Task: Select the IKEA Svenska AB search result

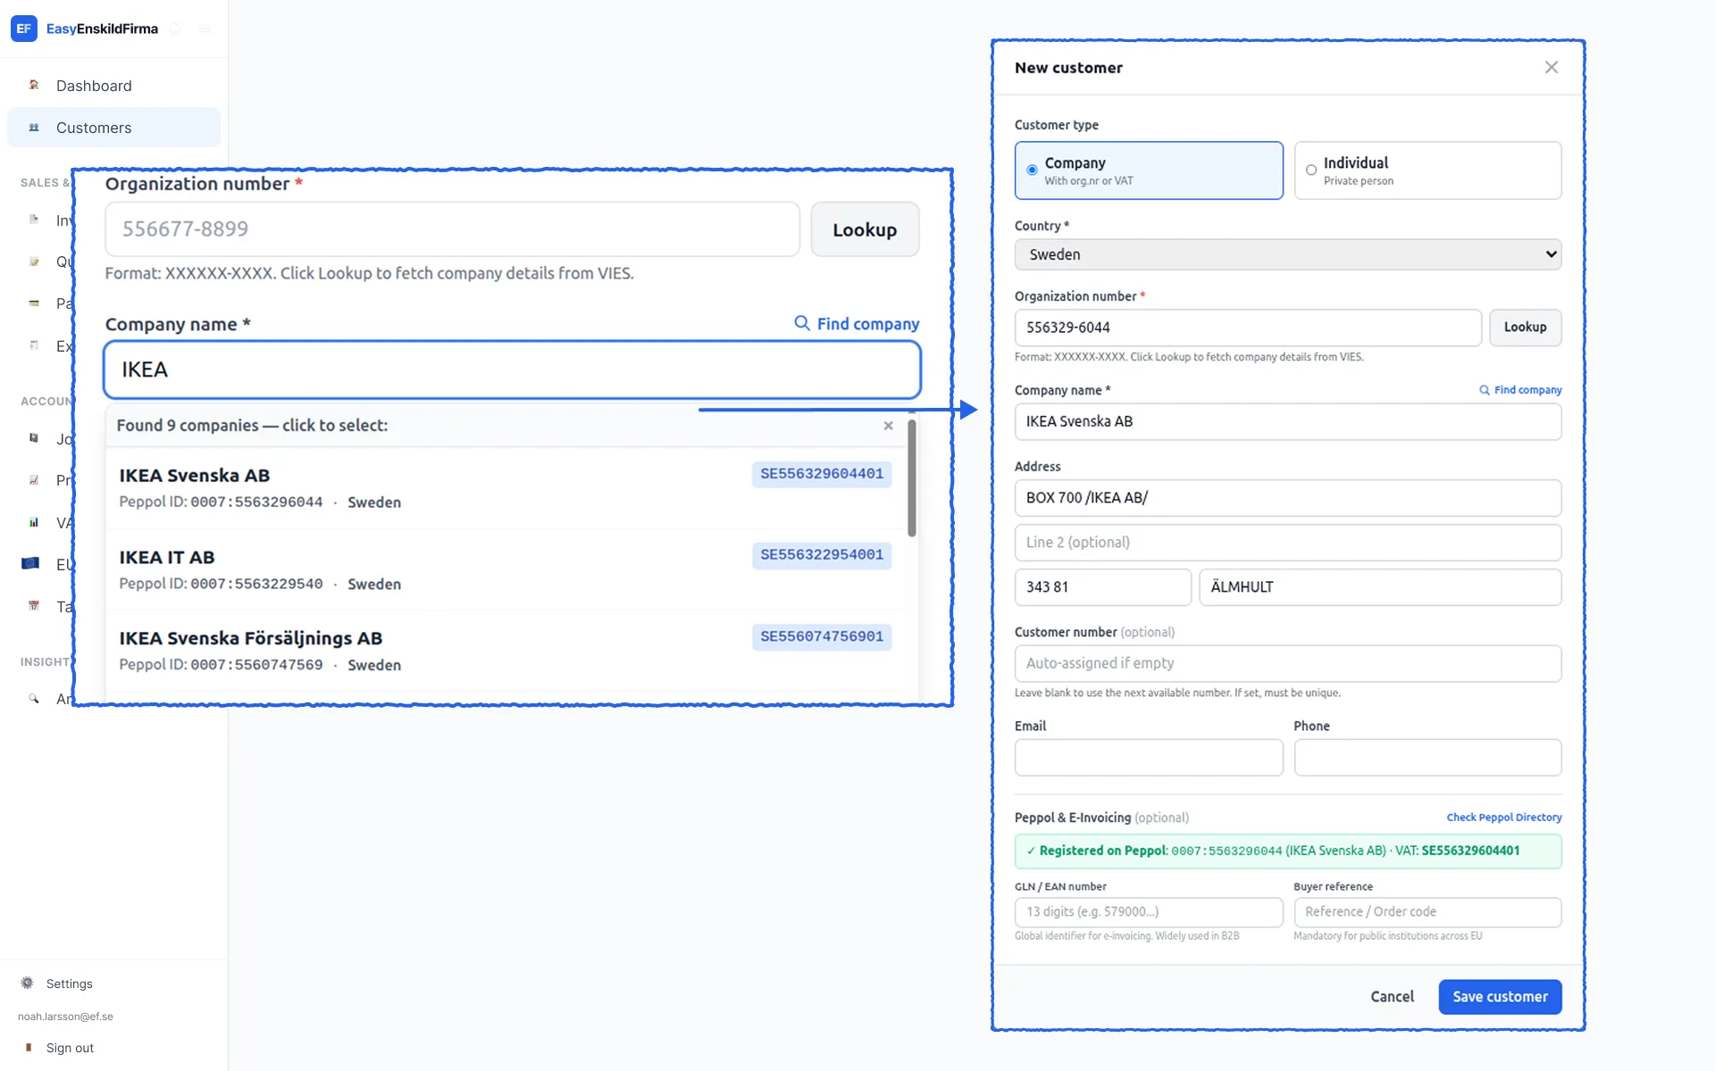Action: pos(506,488)
